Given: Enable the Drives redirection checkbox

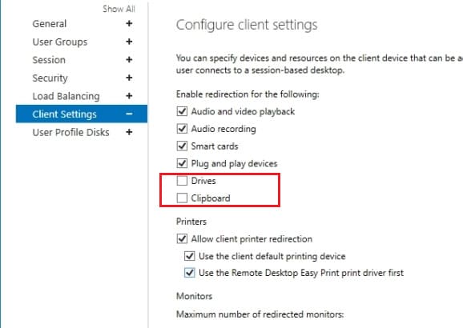Looking at the screenshot, I should click(x=182, y=181).
